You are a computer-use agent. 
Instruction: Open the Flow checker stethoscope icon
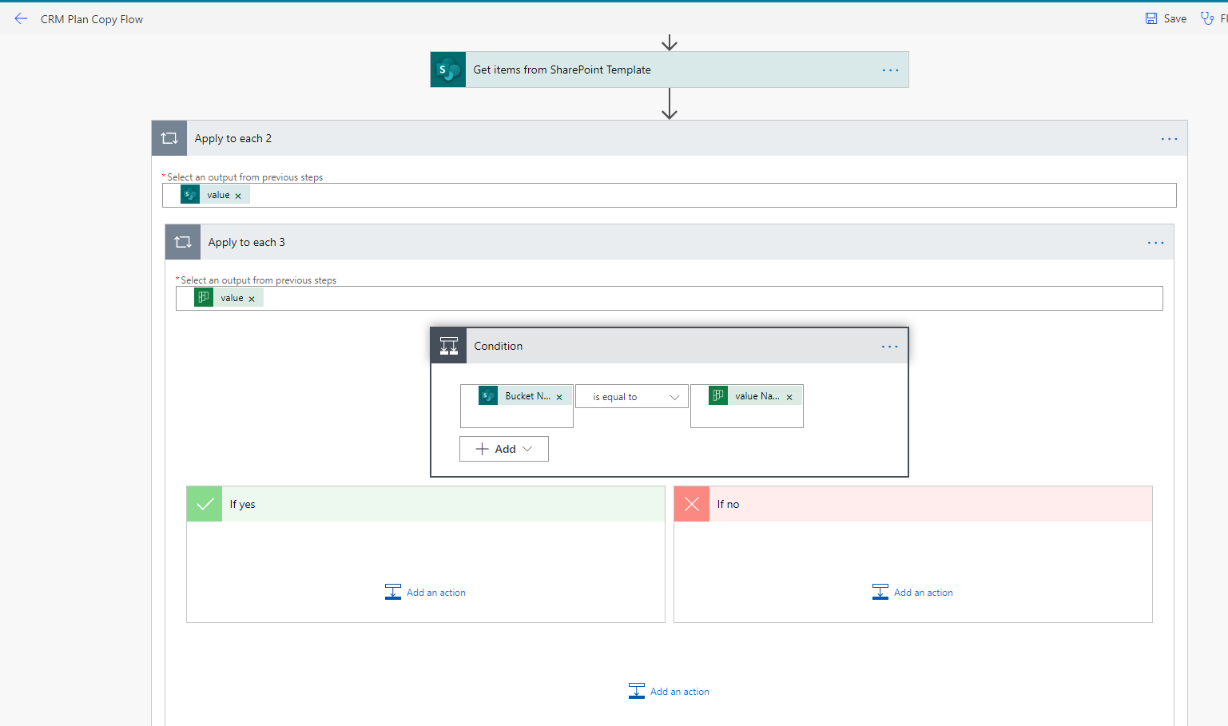[x=1207, y=18]
